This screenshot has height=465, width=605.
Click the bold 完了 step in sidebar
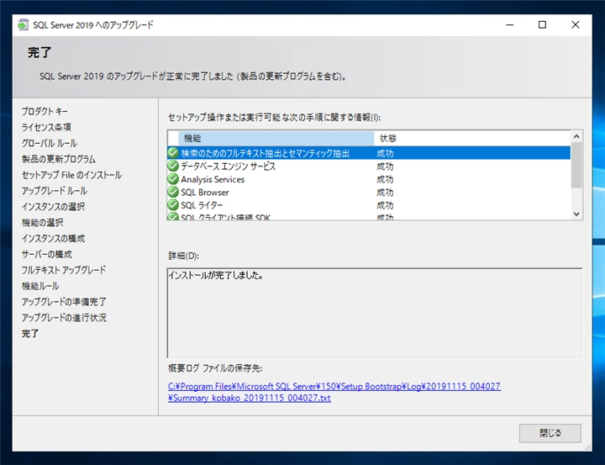point(30,333)
